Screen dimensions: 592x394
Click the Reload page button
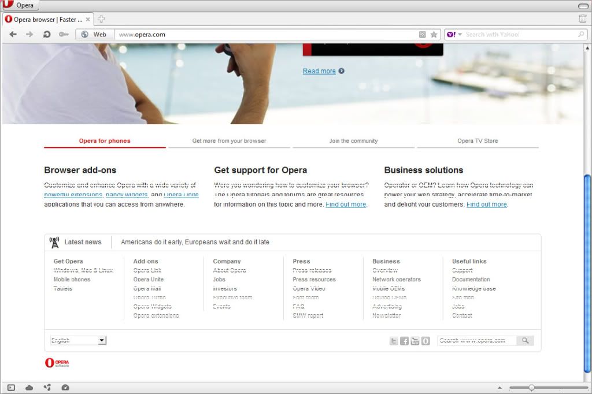click(47, 35)
